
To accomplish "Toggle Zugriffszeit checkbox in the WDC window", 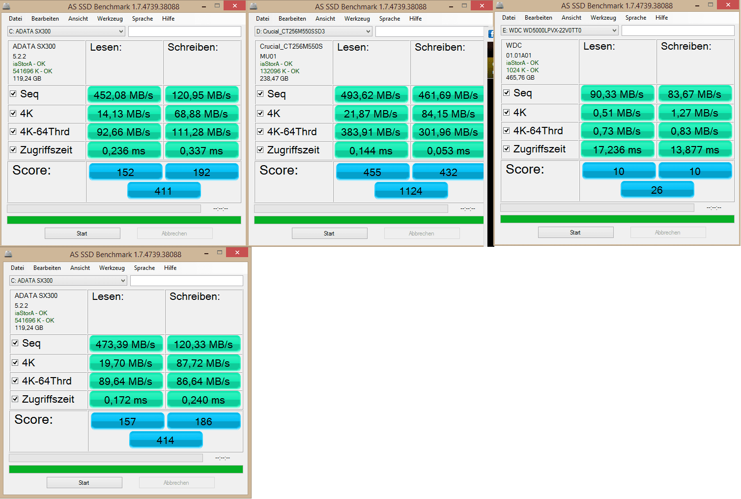I will pos(507,148).
